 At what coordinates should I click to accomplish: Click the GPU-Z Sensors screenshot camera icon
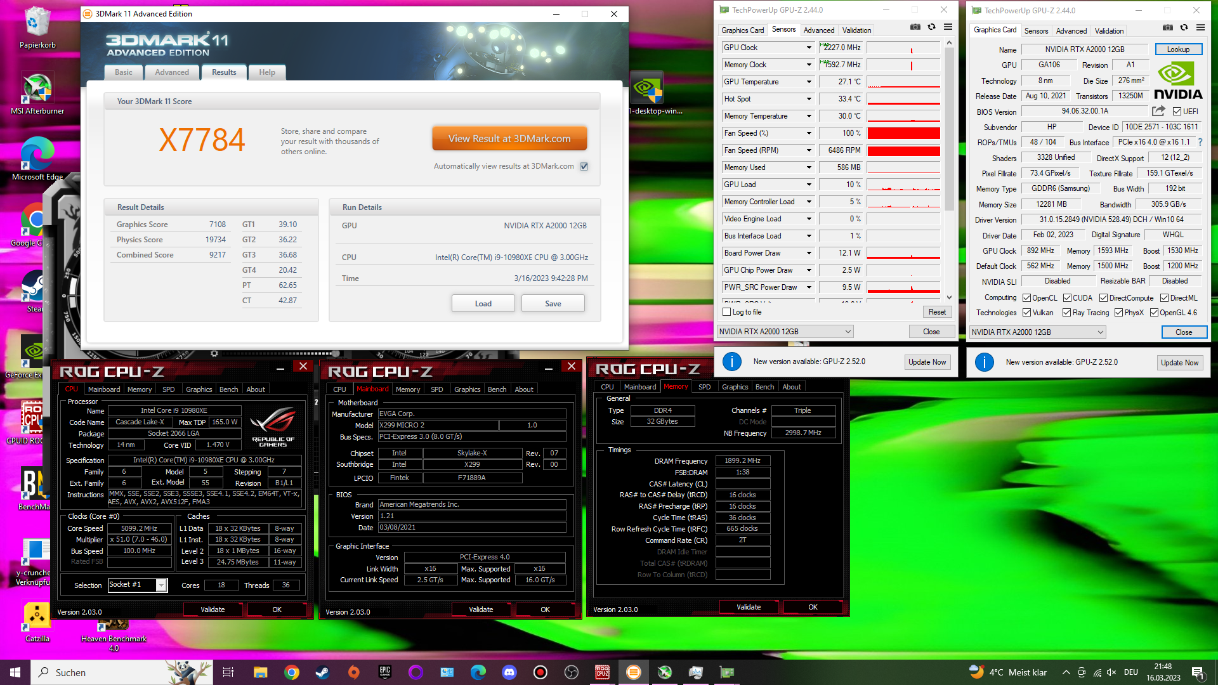915,27
